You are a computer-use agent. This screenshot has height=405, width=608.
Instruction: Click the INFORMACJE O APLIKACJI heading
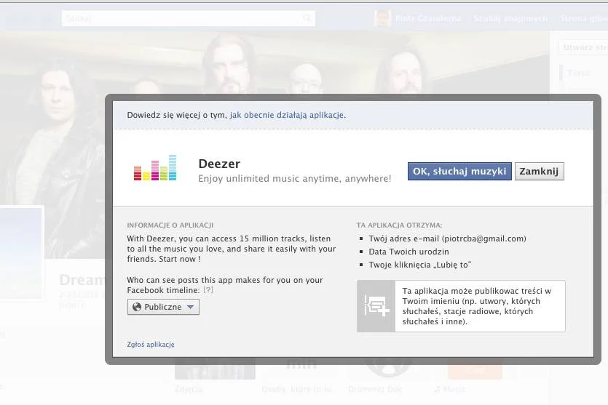point(170,225)
